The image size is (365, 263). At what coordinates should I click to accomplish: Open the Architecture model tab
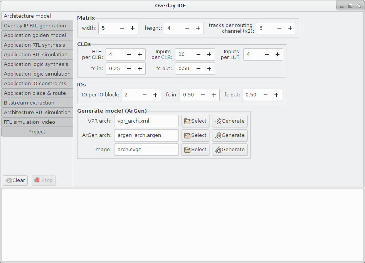tap(37, 16)
